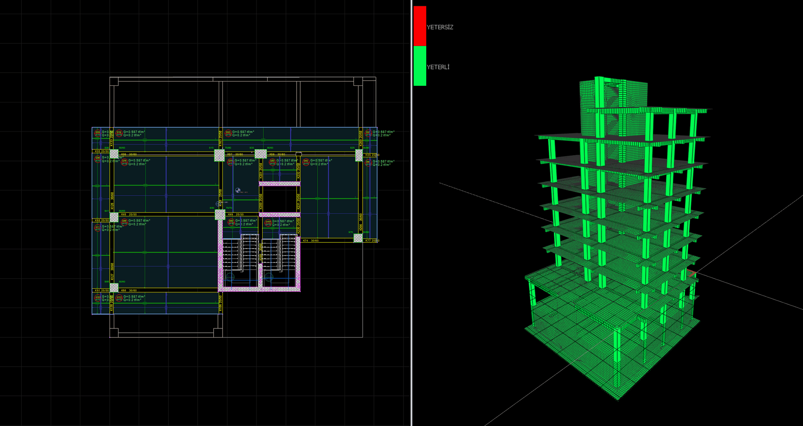Click slab marker D98 circle
The image size is (803, 426).
click(231, 222)
